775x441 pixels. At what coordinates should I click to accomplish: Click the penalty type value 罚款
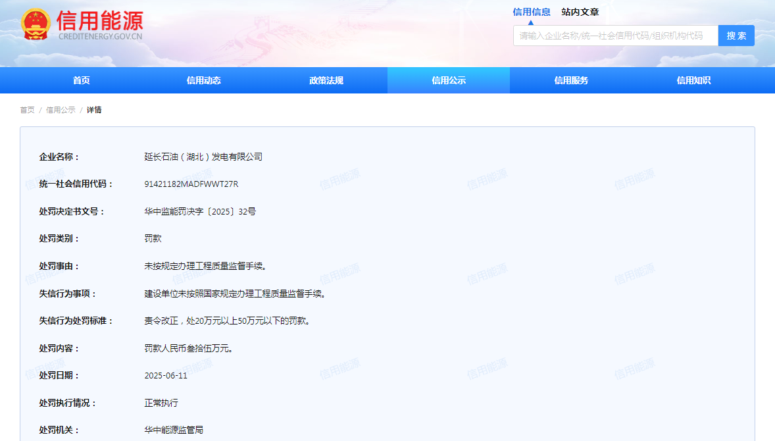[153, 238]
